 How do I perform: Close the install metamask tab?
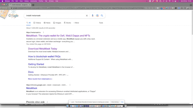point(30,5)
